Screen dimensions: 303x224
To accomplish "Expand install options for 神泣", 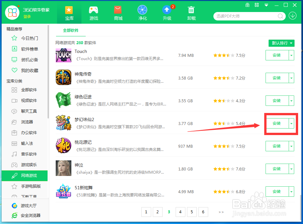I will pos(291,169).
